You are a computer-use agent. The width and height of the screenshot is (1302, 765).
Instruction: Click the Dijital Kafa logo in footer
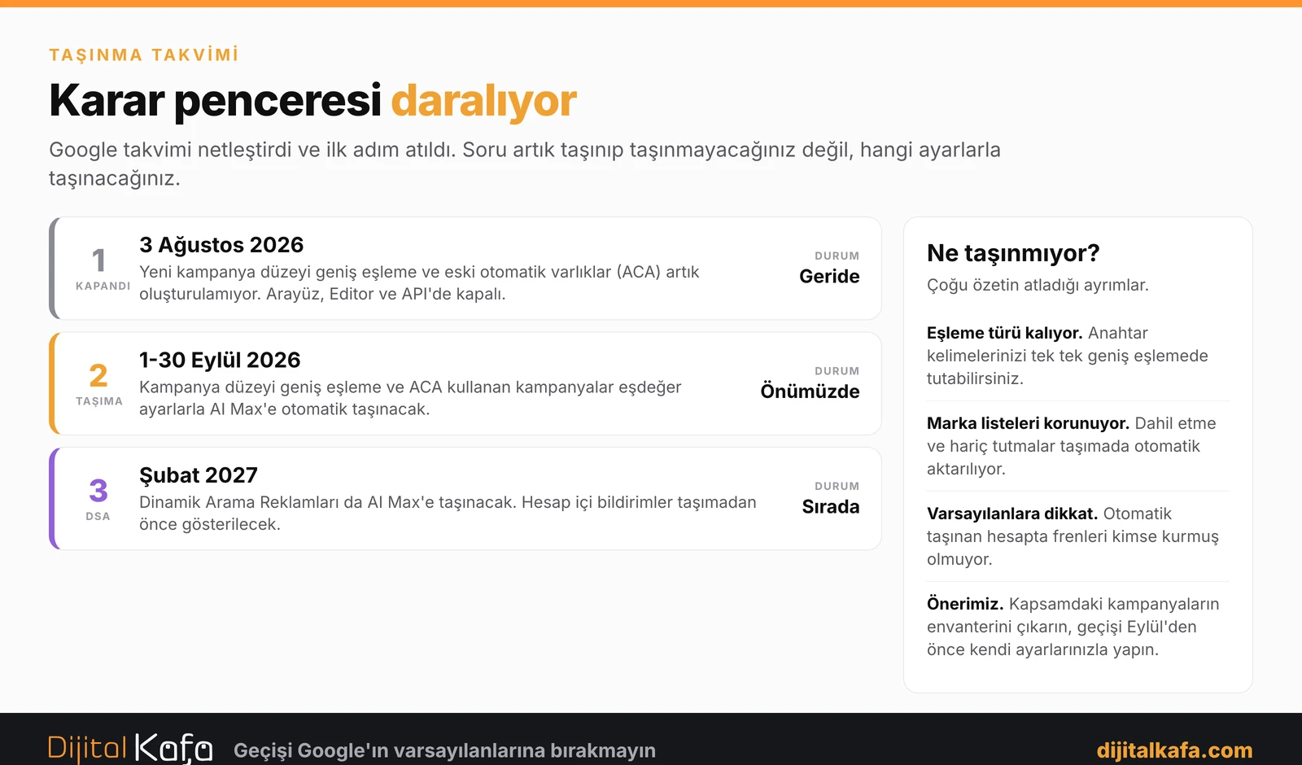pyautogui.click(x=130, y=748)
